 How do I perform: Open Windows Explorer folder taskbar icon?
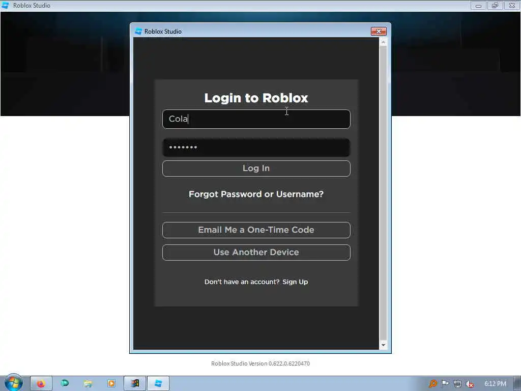(x=88, y=384)
